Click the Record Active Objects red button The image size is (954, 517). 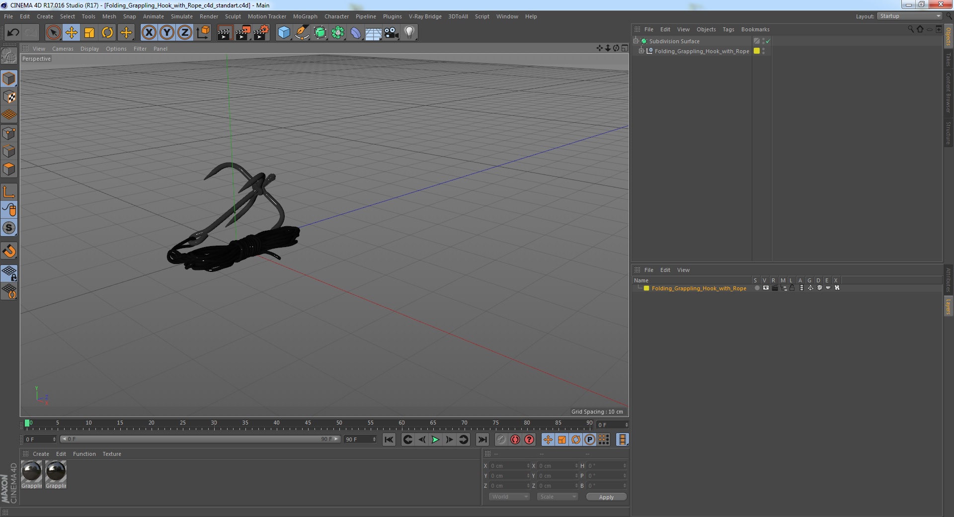501,439
